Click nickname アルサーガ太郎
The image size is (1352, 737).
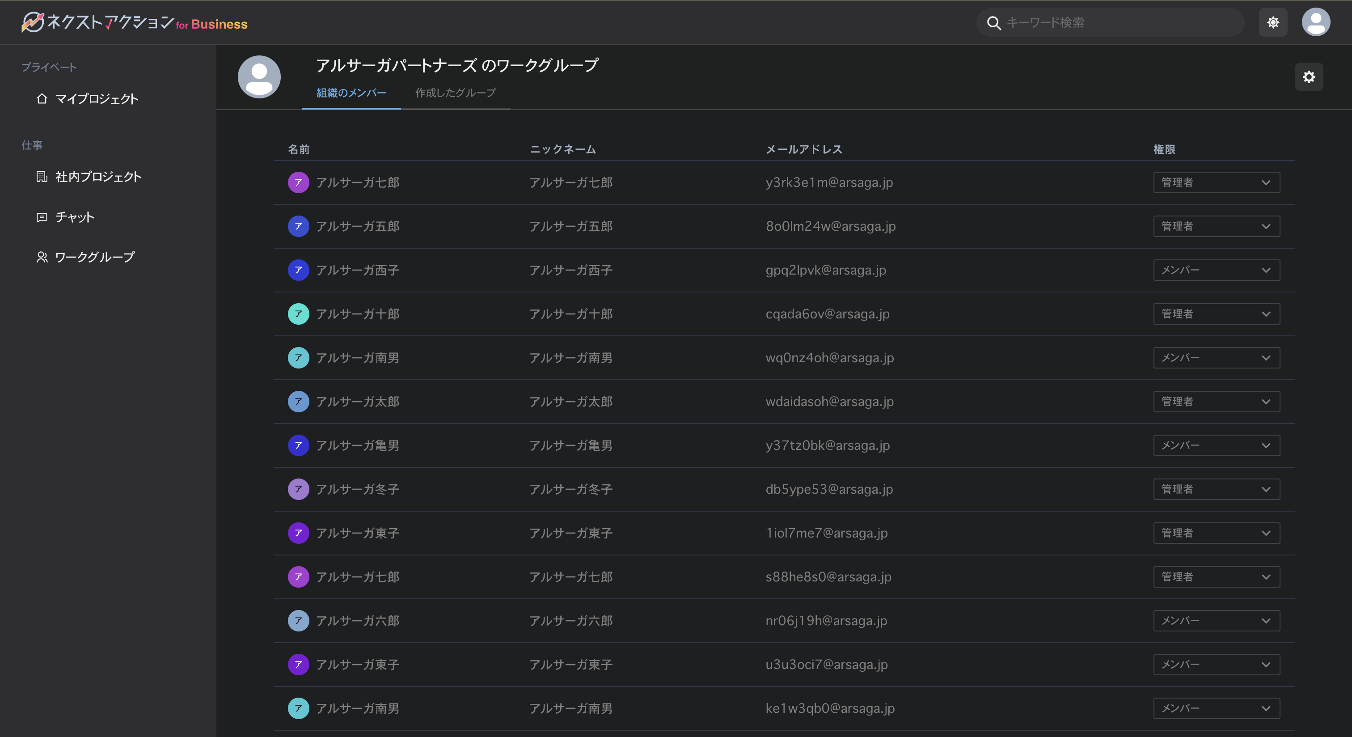[570, 402]
